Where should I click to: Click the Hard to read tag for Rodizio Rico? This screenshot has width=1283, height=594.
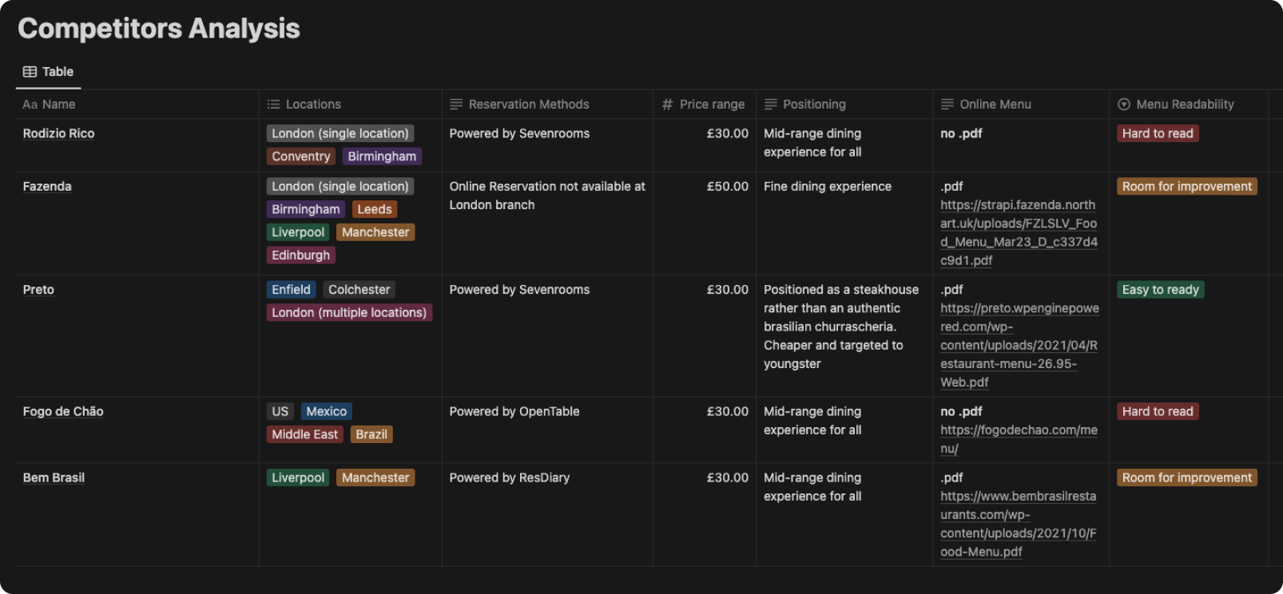pos(1157,133)
